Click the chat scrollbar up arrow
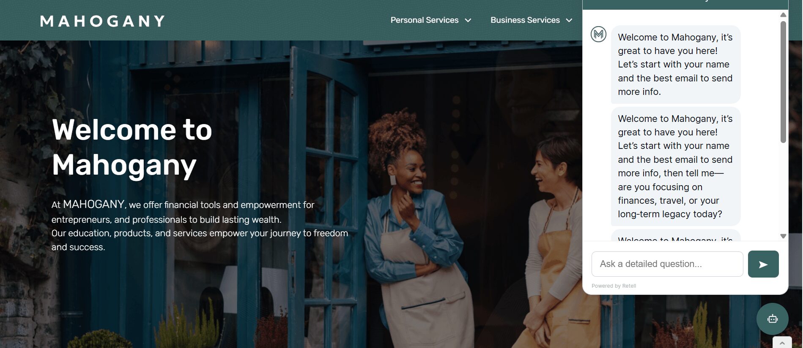The height and width of the screenshot is (348, 803). (783, 15)
